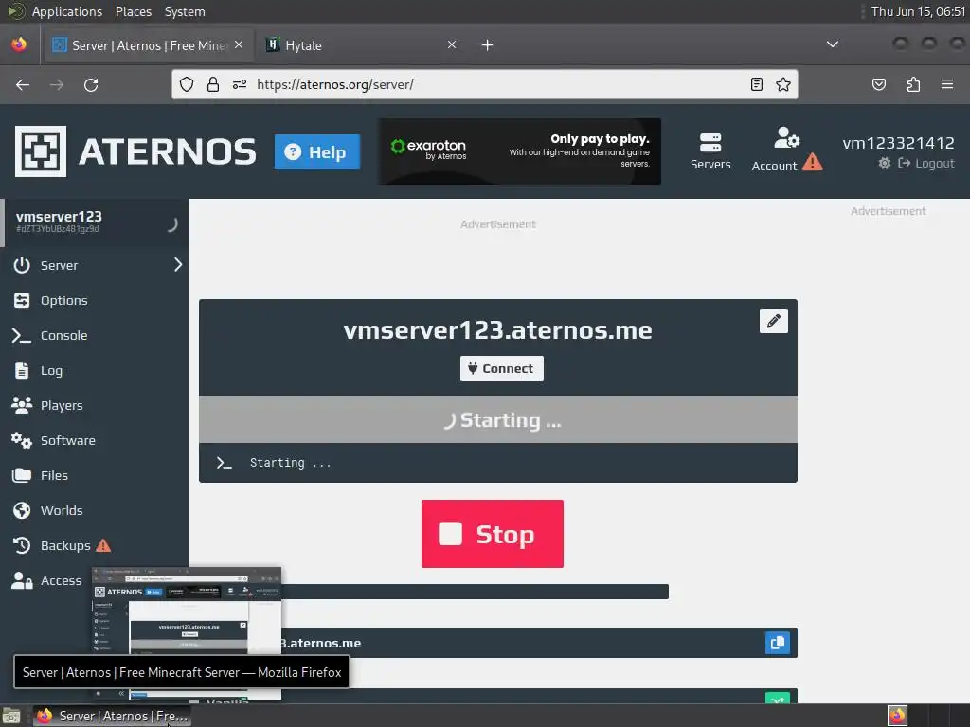Click the Options sliders icon

coord(22,300)
